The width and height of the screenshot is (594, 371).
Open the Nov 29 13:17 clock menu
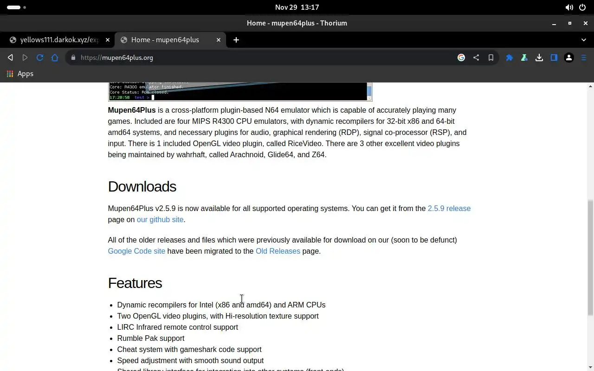pyautogui.click(x=297, y=7)
